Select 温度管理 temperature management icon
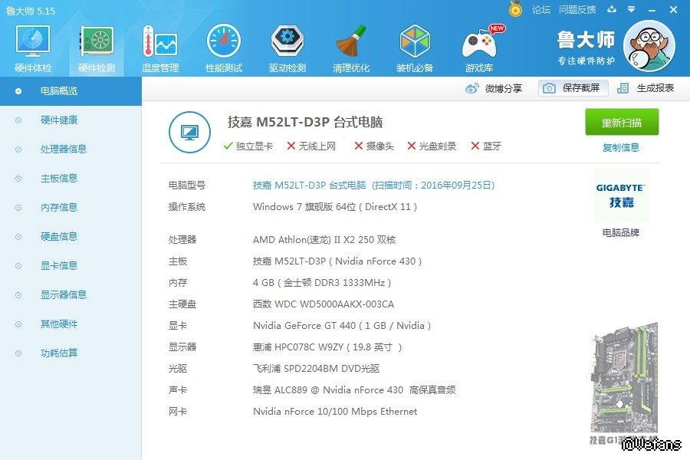Viewport: 690px width, 460px height. (159, 48)
